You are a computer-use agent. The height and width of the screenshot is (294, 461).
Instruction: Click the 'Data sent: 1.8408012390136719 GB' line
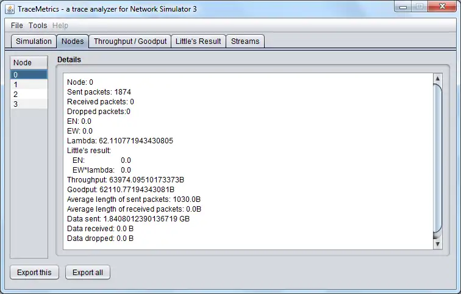[x=128, y=219]
